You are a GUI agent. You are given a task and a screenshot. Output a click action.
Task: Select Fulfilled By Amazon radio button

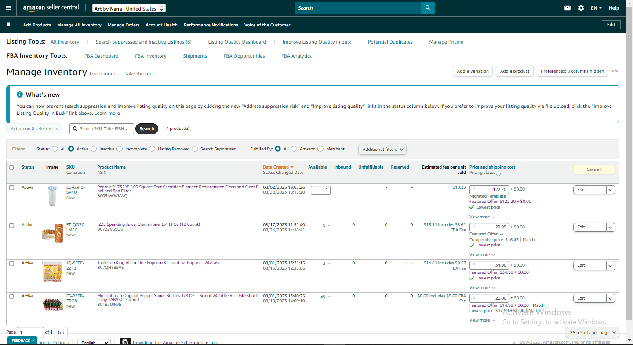[x=294, y=149]
